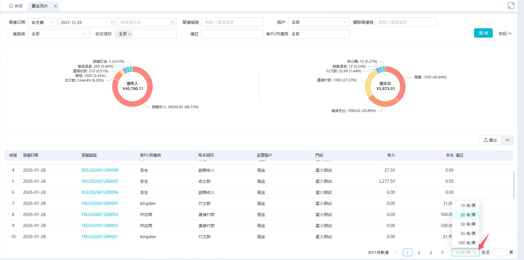The image size is (524, 260).
Task: Open the 首頁 home tab
Action: point(16,6)
